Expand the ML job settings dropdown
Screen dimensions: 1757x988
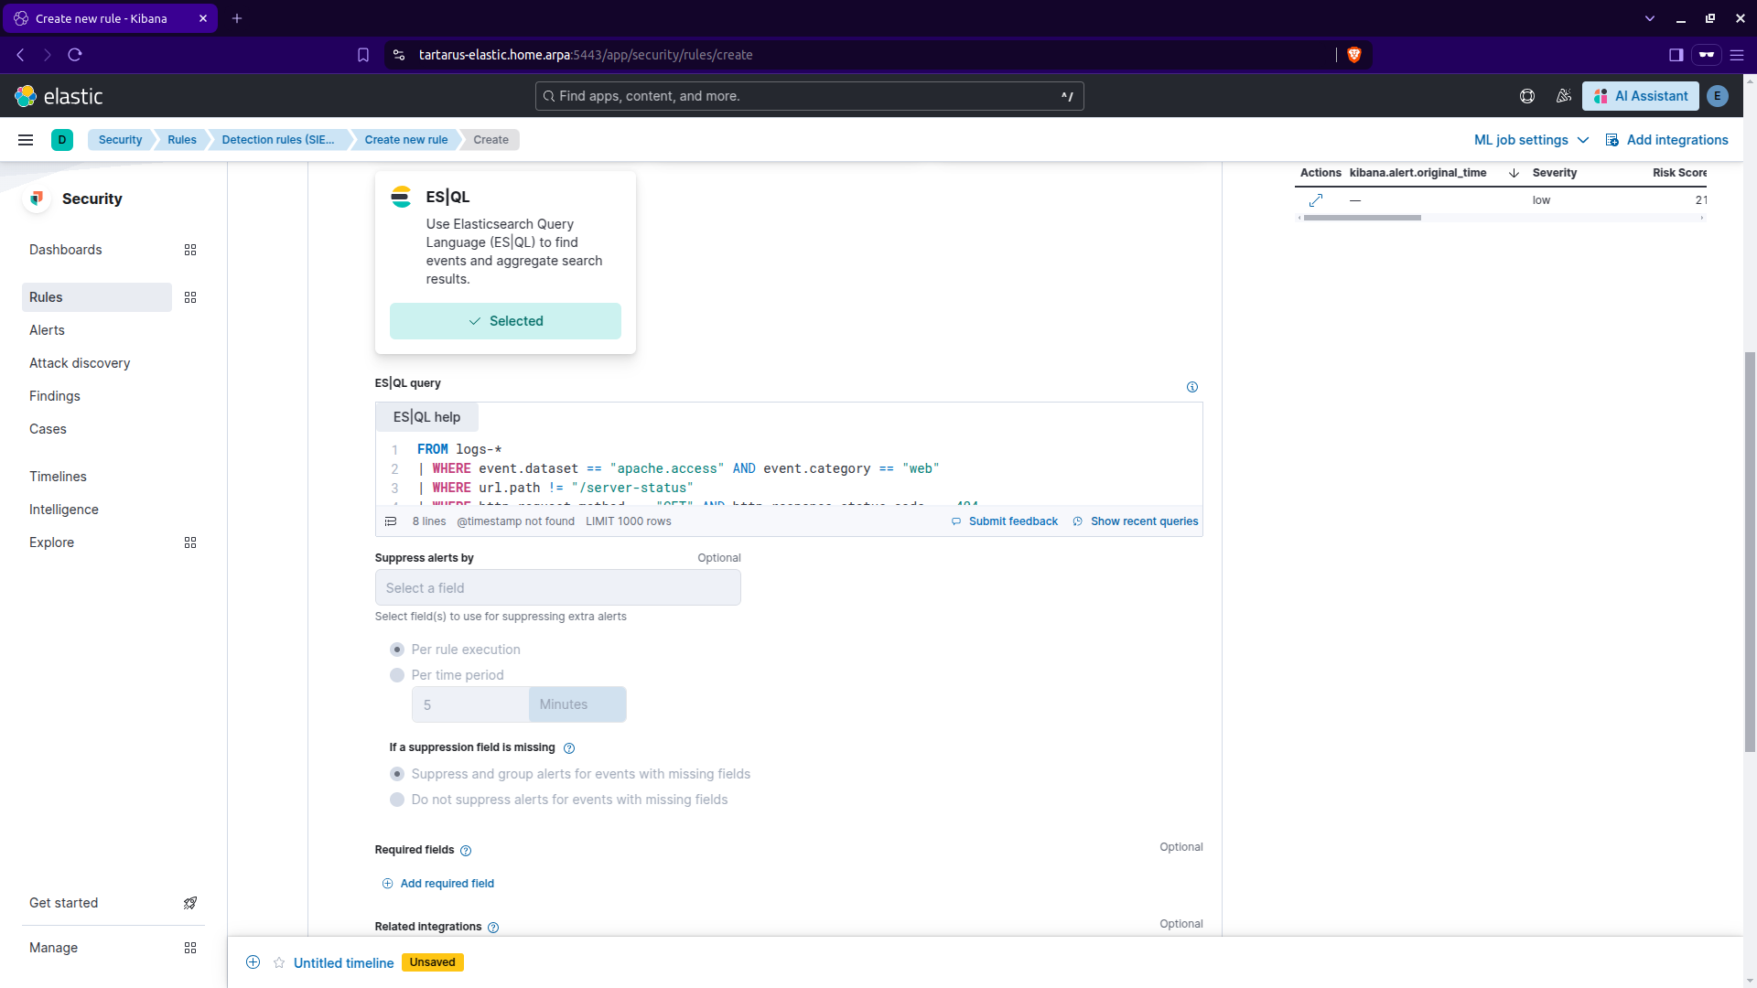click(x=1531, y=140)
